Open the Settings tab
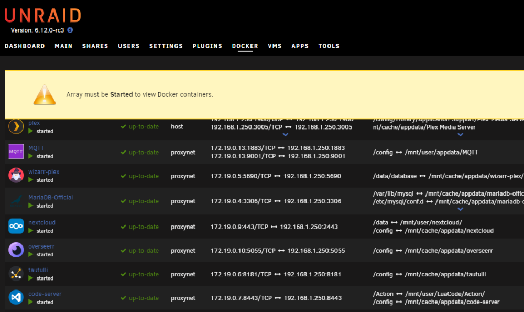 [x=166, y=46]
